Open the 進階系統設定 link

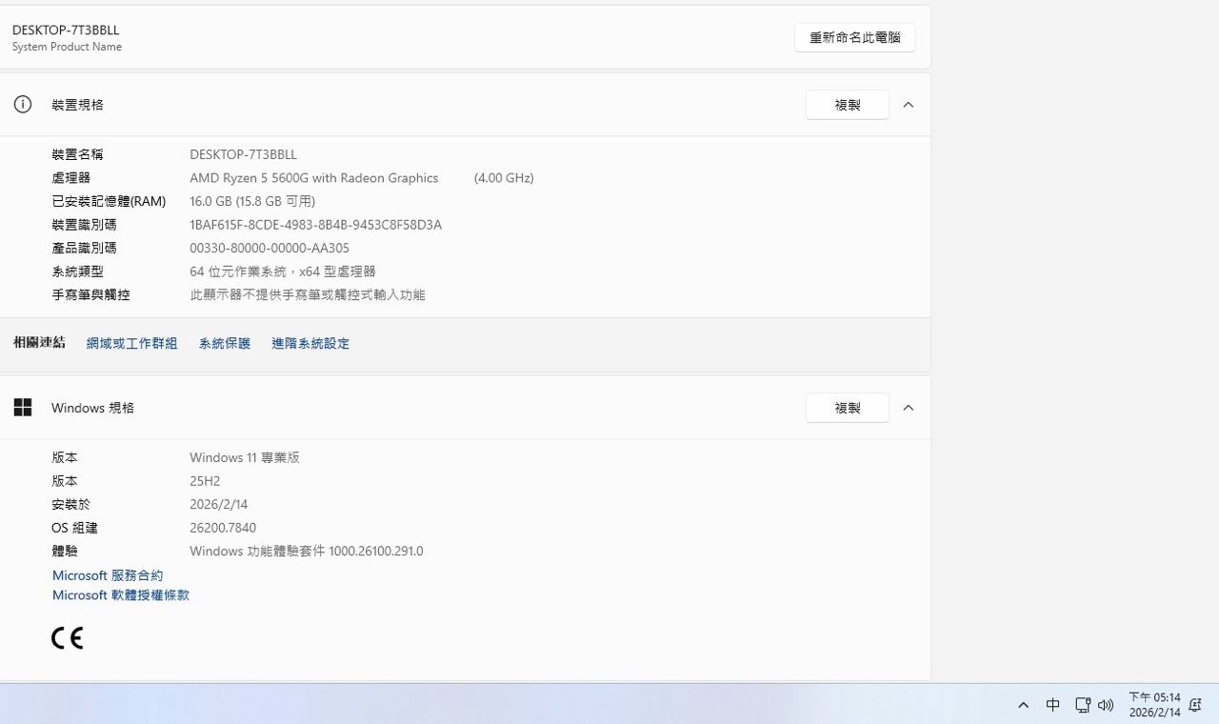click(310, 344)
